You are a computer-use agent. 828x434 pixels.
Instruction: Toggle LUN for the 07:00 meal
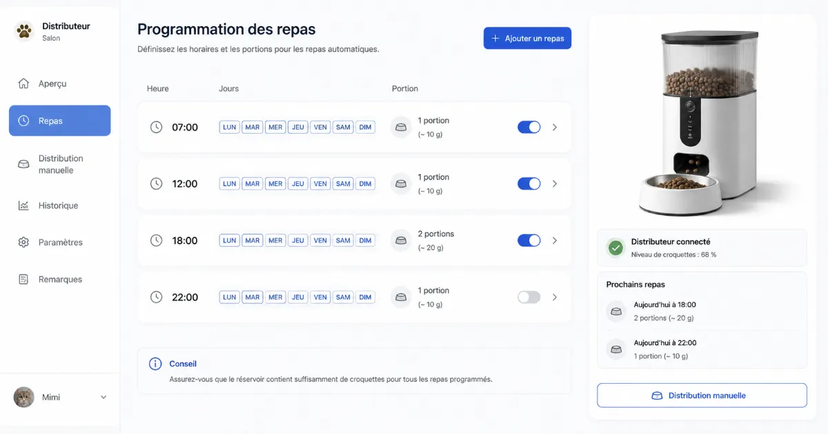click(x=230, y=127)
